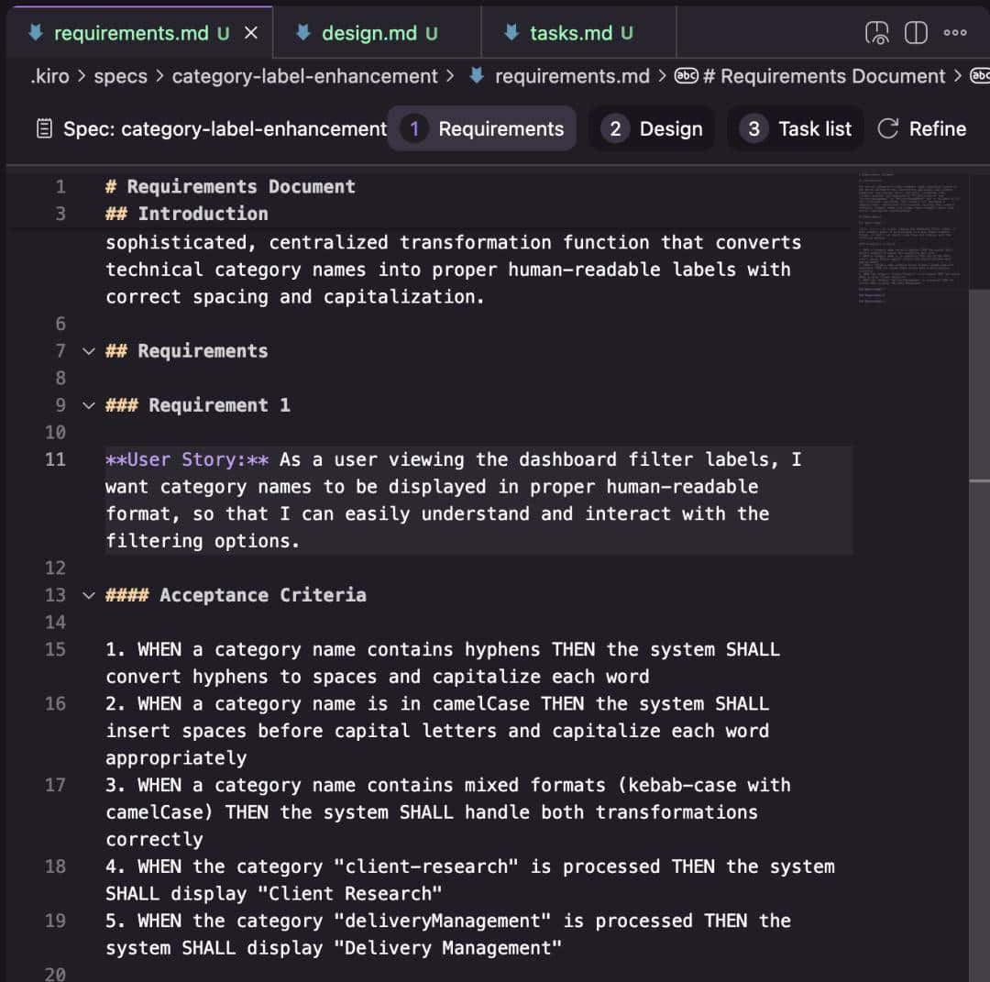Click the minimap code overview
990x982 pixels.
point(909,229)
